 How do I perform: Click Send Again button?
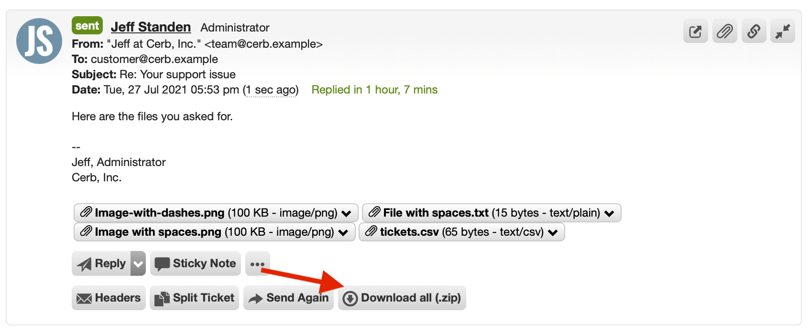coord(288,298)
